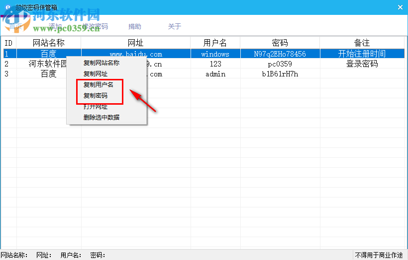The width and height of the screenshot is (408, 260).
Task: Sort by 用户名 column header
Action: 215,43
